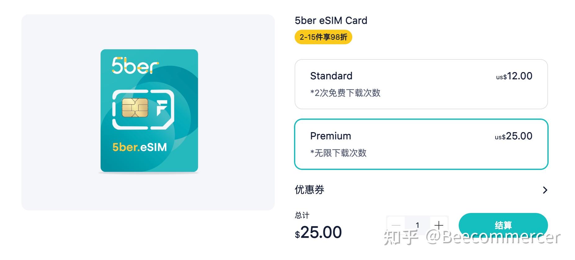
Task: Click the us$12.00 price label
Action: coord(514,76)
